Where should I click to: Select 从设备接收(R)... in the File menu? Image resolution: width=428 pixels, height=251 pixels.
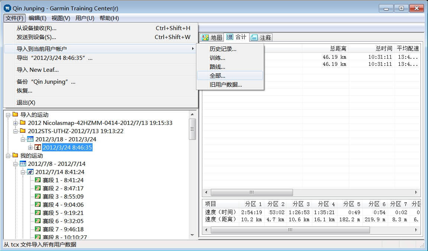click(x=100, y=28)
